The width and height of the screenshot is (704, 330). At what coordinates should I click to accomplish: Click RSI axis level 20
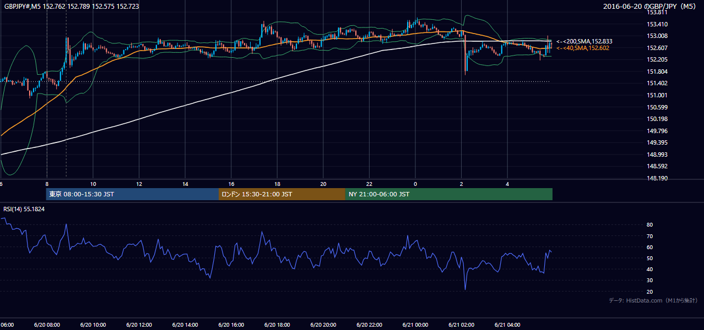(x=649, y=291)
